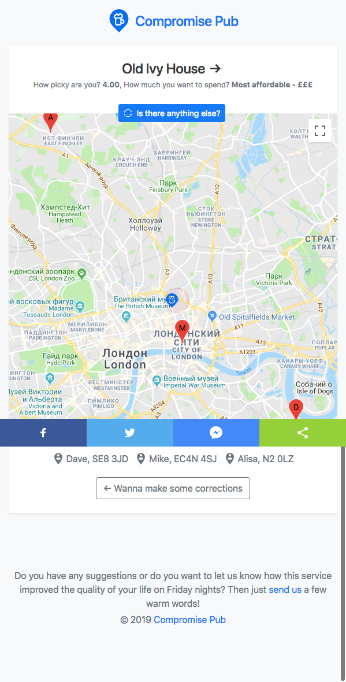Click the Old Spitalfields Market shopping icon
The width and height of the screenshot is (346, 682).
213,315
